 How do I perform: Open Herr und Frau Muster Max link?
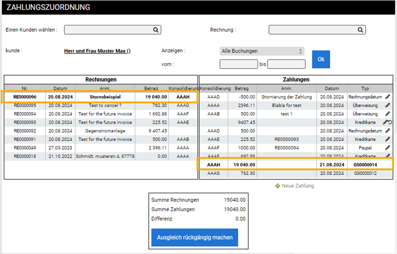pos(97,51)
